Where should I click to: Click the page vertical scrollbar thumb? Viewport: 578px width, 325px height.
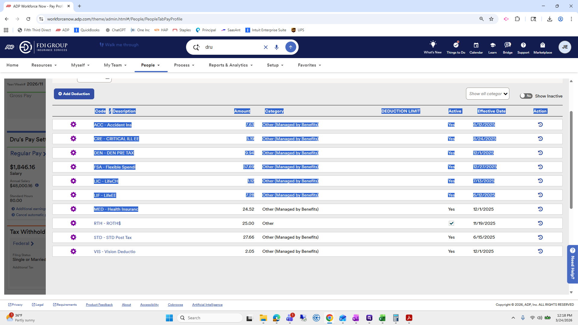(571, 159)
